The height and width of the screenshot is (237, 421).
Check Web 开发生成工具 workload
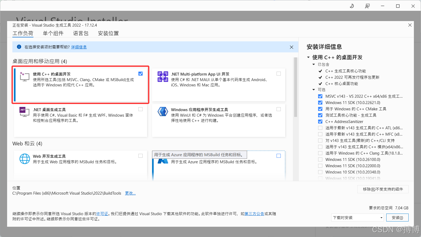(x=141, y=156)
